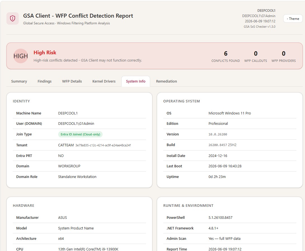Click the Edition value Professional
Screen dimensions: 305x251
point(218,123)
